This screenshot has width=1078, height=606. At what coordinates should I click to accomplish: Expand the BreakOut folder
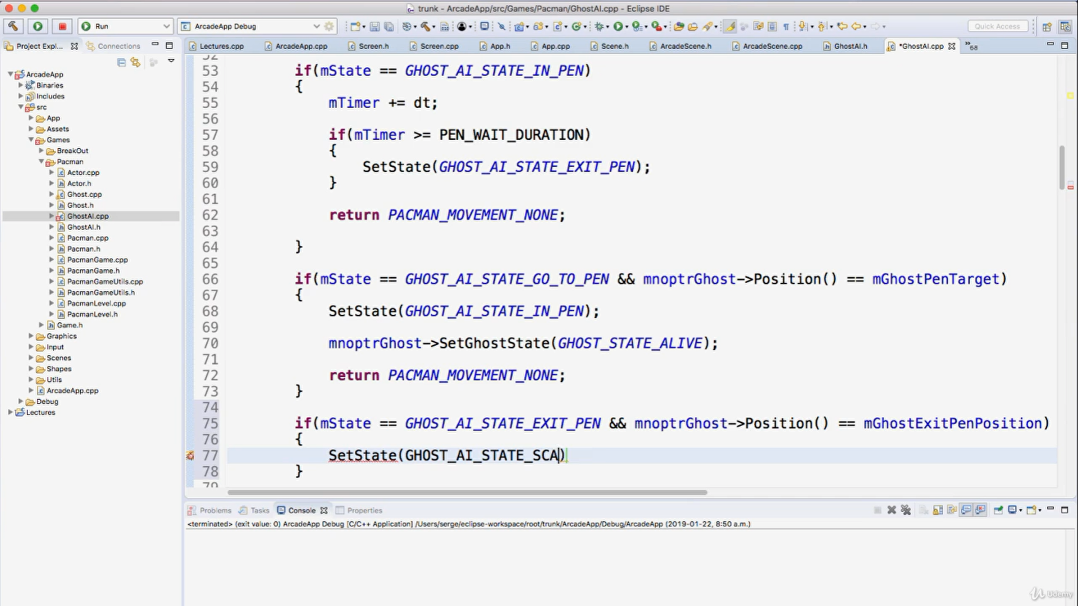pos(42,150)
